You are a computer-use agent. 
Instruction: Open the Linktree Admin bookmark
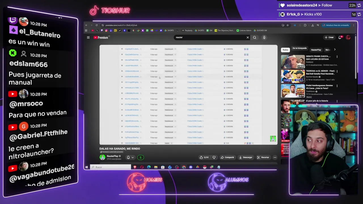pos(244,31)
